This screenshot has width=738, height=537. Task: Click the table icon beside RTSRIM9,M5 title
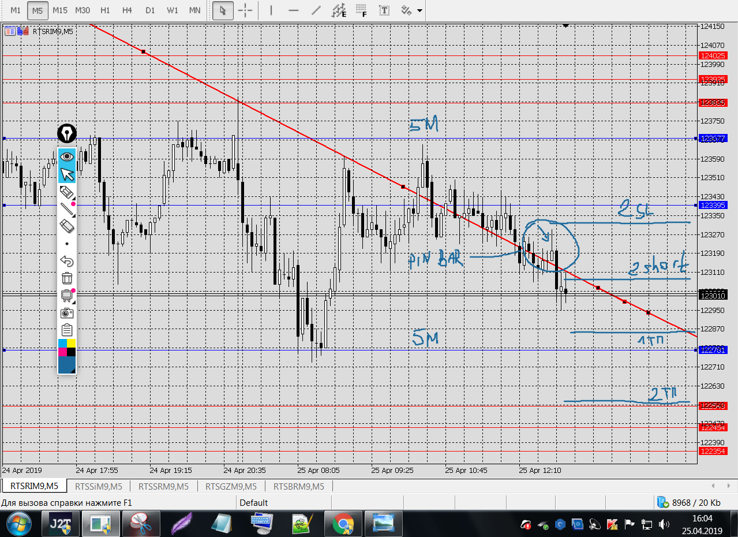click(10, 31)
